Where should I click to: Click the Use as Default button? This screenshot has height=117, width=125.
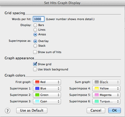32,110
